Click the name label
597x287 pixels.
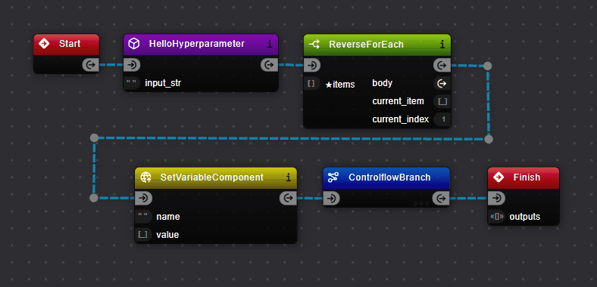click(168, 217)
